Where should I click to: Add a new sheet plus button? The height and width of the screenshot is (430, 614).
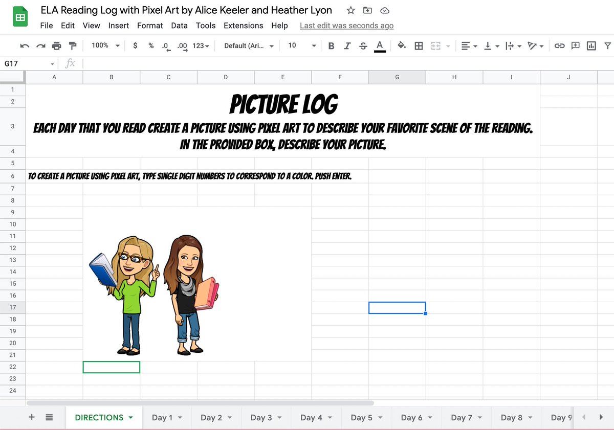(32, 417)
